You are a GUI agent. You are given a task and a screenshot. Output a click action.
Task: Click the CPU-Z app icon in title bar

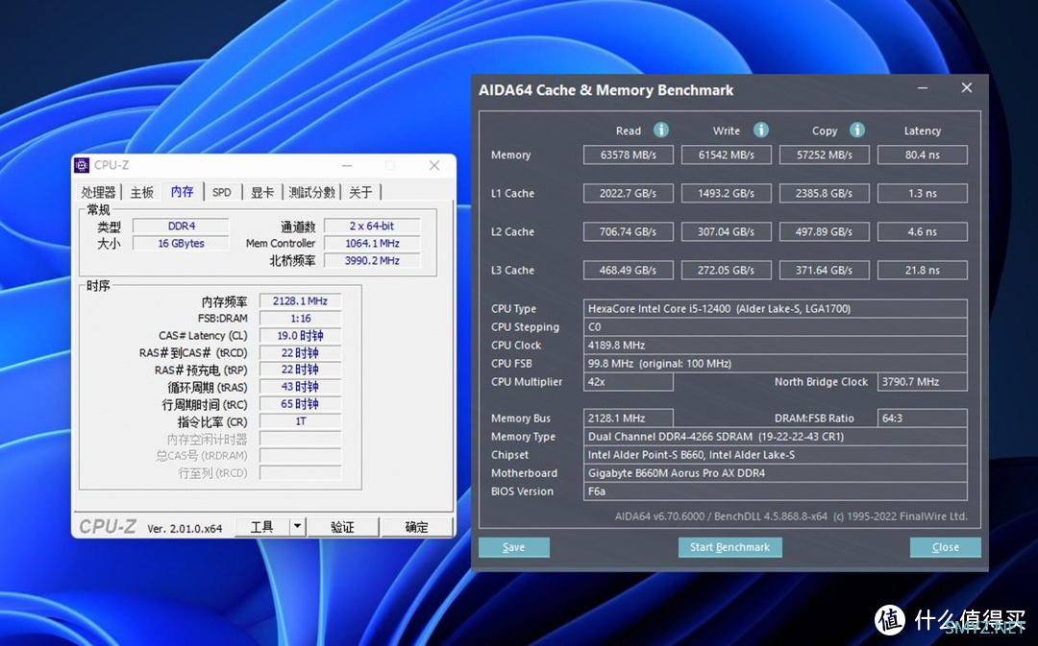(82, 165)
